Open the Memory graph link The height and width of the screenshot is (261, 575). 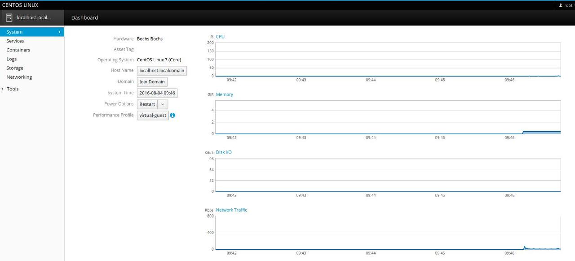coord(225,94)
